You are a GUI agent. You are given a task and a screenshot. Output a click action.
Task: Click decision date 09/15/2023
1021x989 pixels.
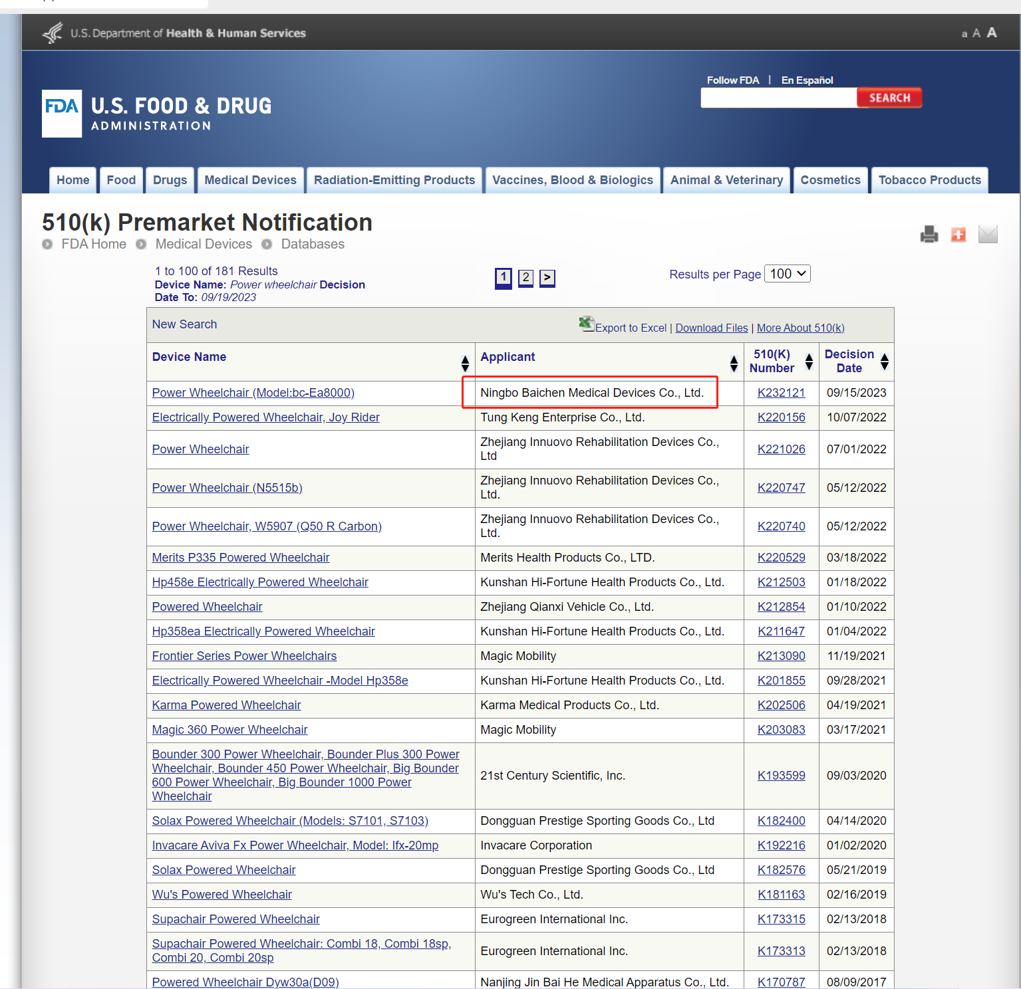pyautogui.click(x=857, y=393)
